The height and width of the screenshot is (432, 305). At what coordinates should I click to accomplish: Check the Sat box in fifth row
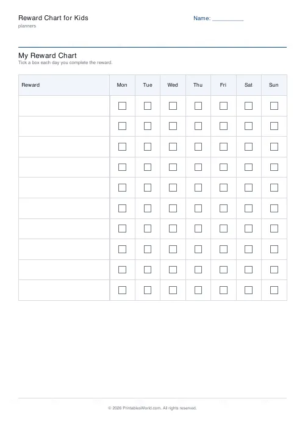[248, 187]
